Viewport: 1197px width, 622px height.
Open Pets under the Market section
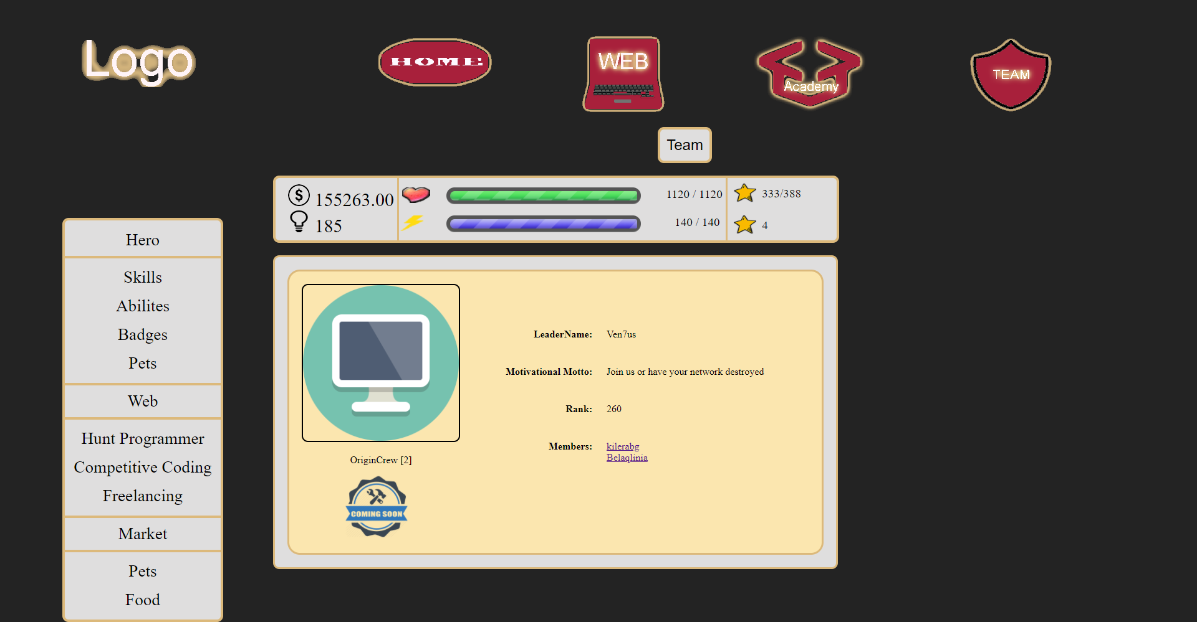pos(143,571)
